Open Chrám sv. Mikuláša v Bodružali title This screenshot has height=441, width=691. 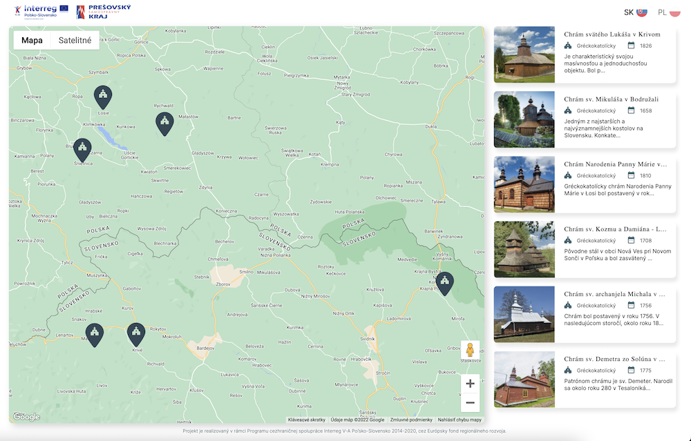point(612,99)
